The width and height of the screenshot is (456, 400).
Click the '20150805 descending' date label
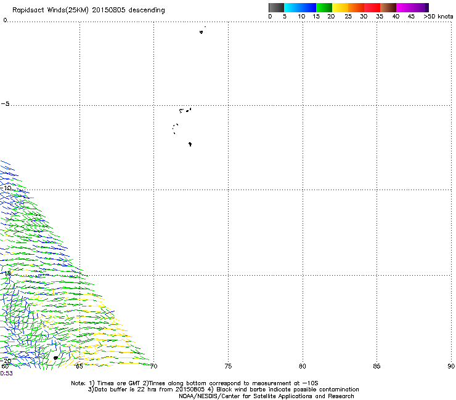128,10
